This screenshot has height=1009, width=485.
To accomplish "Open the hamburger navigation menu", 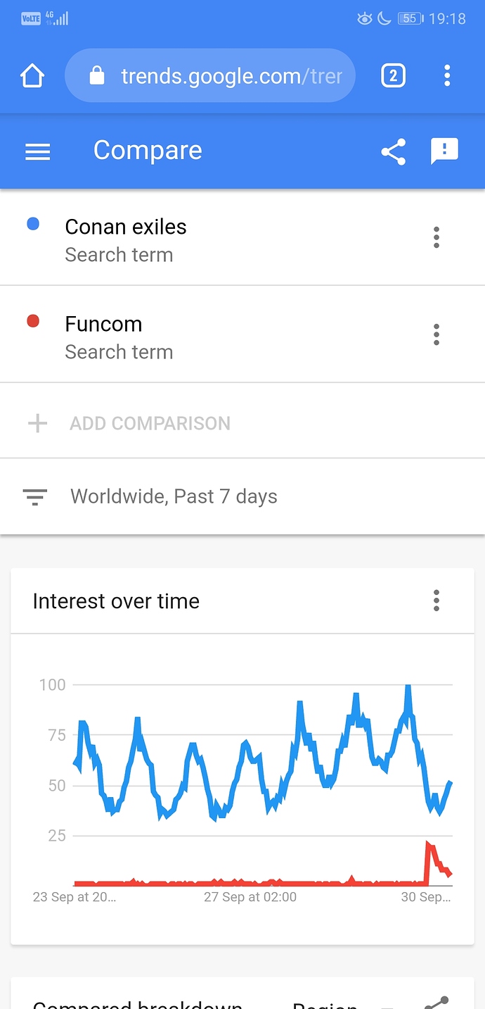I will point(38,151).
